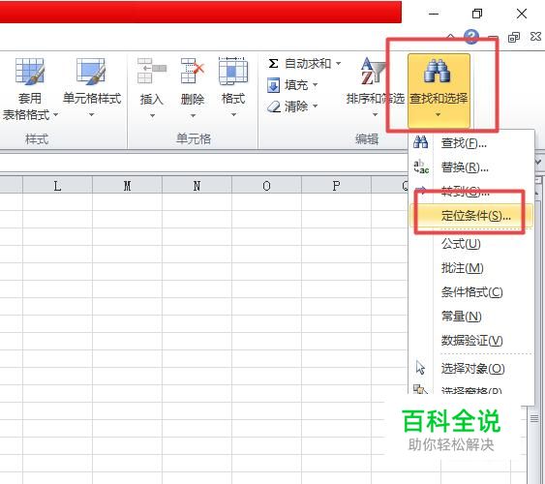This screenshot has width=545, height=484.
Task: Close the workbook window icon
Action: pyautogui.click(x=536, y=36)
